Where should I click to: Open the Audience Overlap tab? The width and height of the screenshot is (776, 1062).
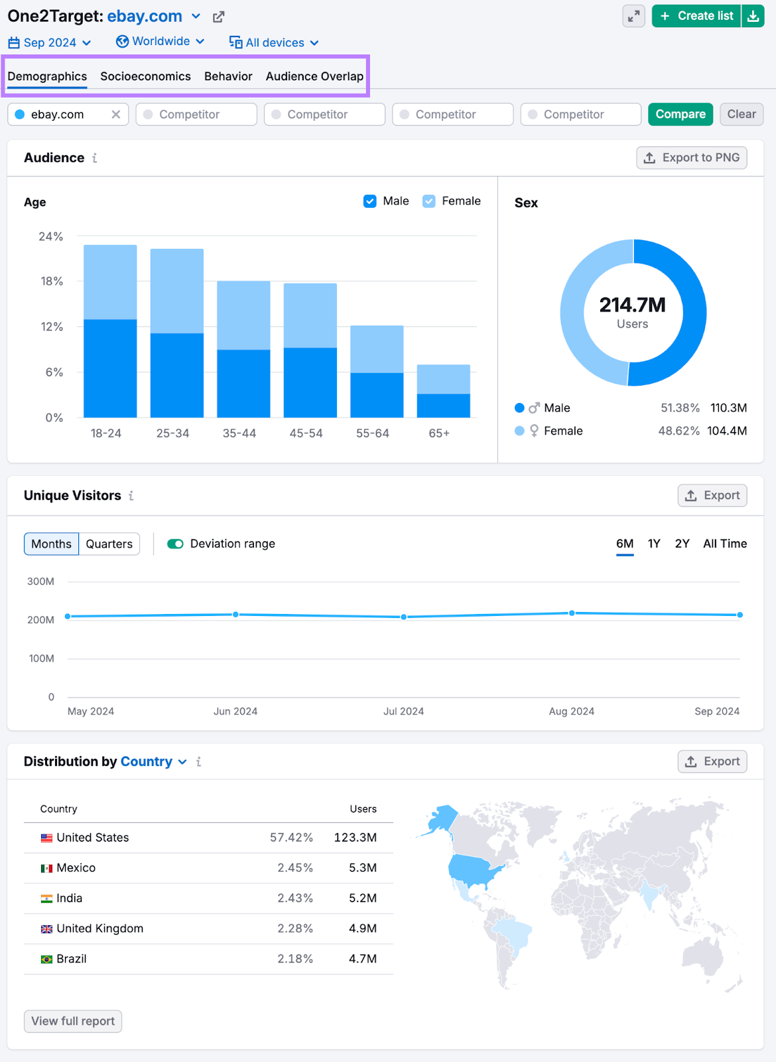[x=314, y=76]
